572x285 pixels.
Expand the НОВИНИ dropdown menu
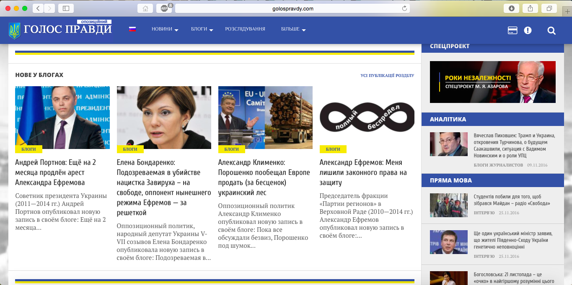pyautogui.click(x=165, y=29)
